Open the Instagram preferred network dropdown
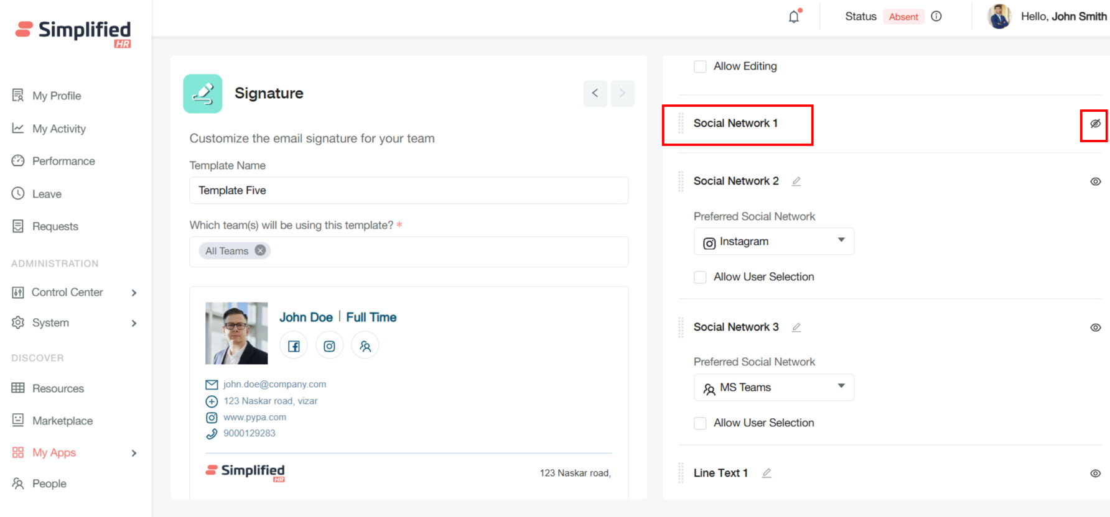The width and height of the screenshot is (1110, 517). 773,241
